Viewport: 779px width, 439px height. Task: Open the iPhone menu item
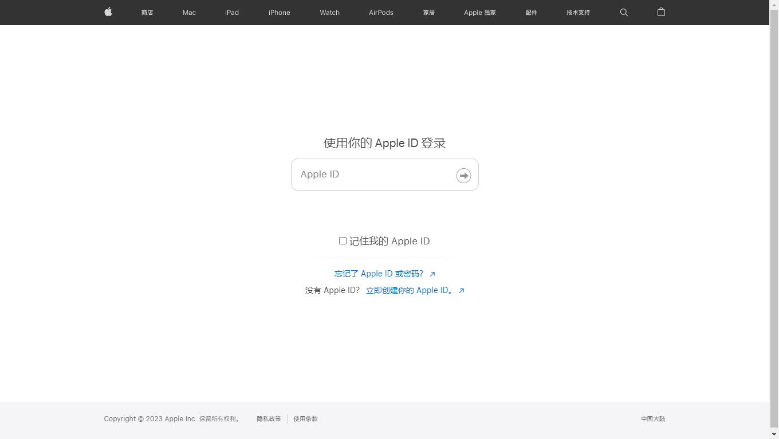(280, 13)
